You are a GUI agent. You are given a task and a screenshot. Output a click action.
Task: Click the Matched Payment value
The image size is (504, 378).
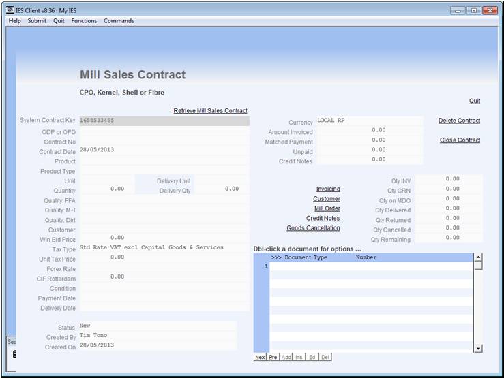tap(369, 140)
